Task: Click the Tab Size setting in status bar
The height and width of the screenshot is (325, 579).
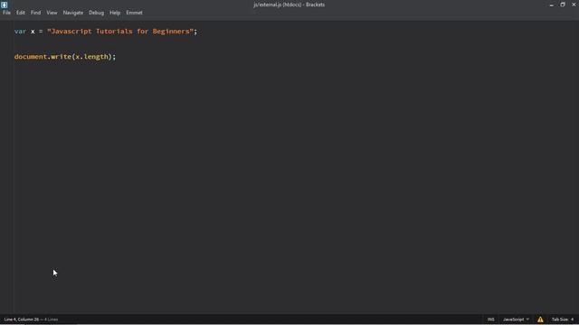Action: point(563,320)
